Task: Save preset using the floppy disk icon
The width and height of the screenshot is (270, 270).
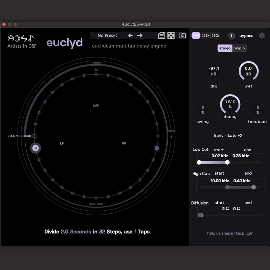Action: [162, 35]
